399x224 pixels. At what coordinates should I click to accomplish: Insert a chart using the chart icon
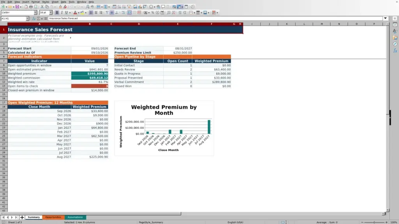pyautogui.click(x=140, y=7)
